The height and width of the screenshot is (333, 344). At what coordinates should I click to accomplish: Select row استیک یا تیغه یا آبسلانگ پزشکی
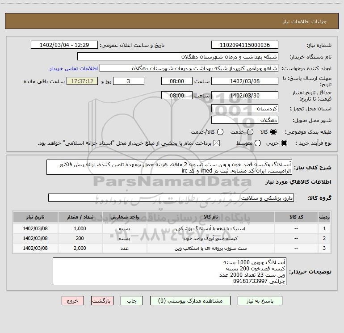coord(172,228)
